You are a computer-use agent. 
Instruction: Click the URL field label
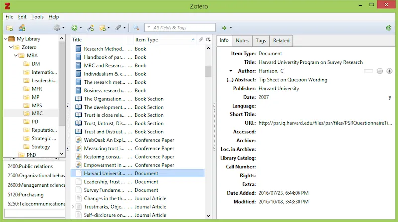coord(250,123)
